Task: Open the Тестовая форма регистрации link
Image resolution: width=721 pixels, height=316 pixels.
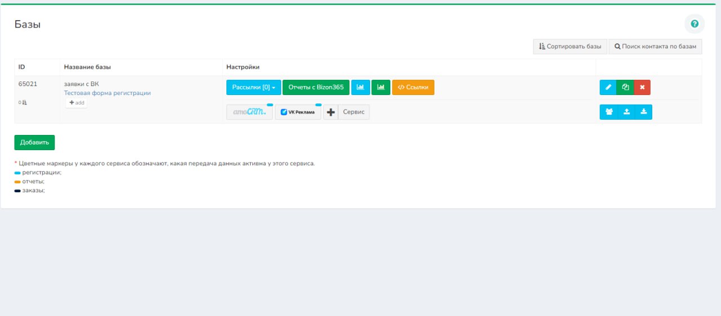Action: click(x=108, y=93)
